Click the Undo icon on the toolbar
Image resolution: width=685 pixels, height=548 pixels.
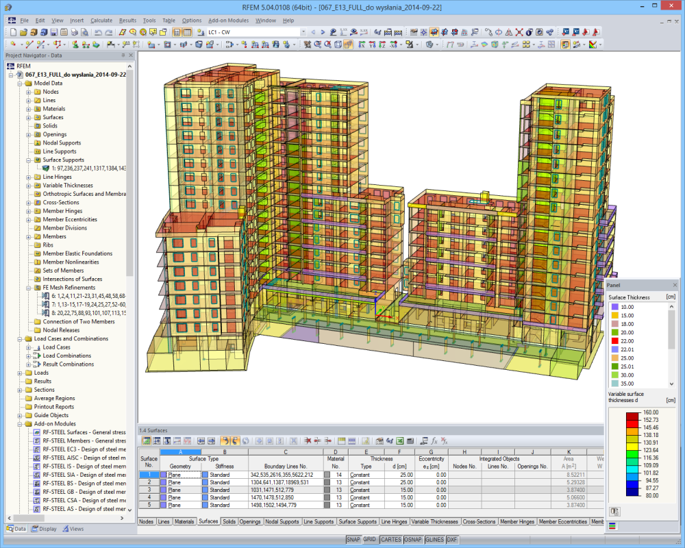(99, 32)
